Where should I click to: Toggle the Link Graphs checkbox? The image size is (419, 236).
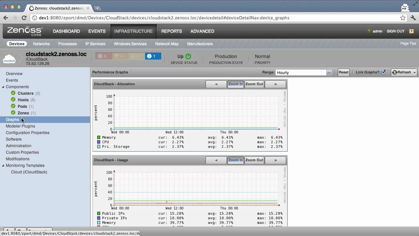click(x=383, y=72)
